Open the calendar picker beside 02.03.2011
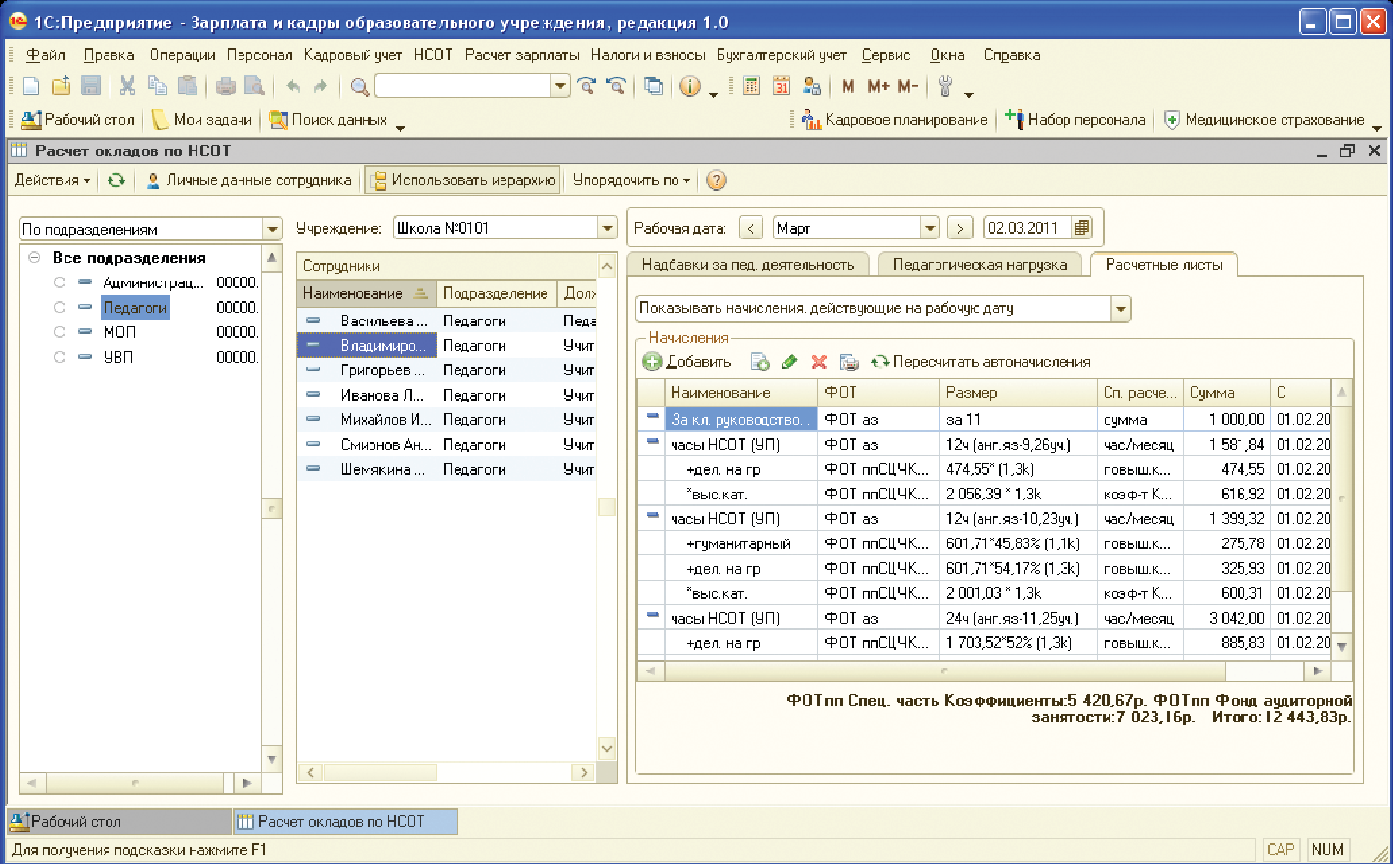This screenshot has height=864, width=1393. (x=1081, y=228)
